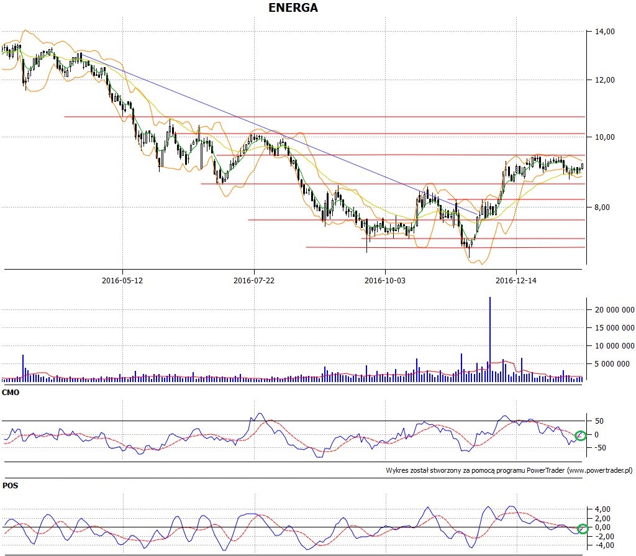The image size is (636, 556).
Task: Select the 4,00 POS scale label
Action: click(602, 509)
